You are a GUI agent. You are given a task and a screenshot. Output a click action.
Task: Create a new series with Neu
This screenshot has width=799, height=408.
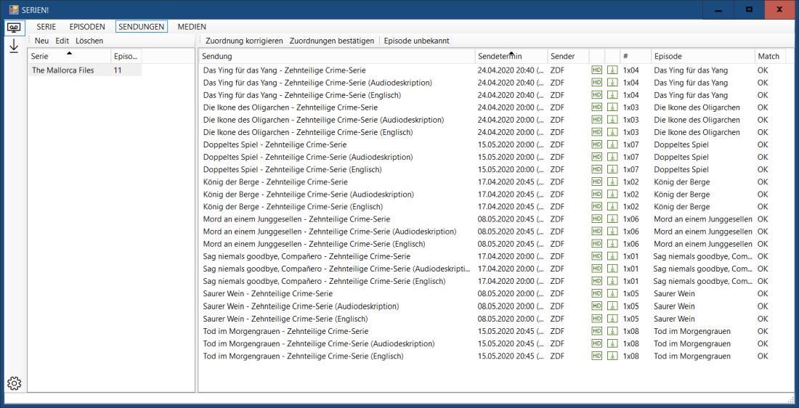pyautogui.click(x=41, y=41)
